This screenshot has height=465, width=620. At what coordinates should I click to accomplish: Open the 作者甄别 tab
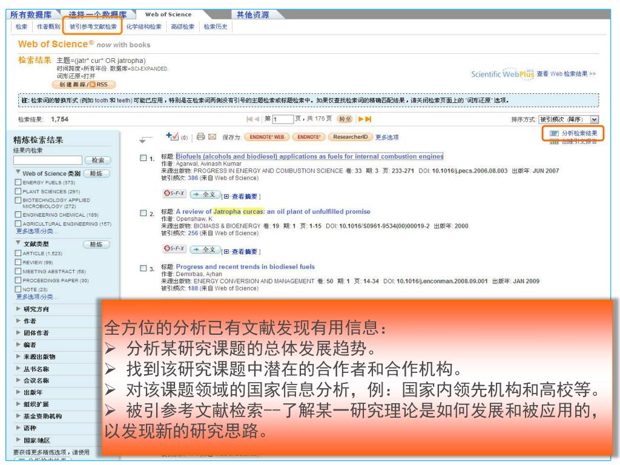click(x=48, y=27)
